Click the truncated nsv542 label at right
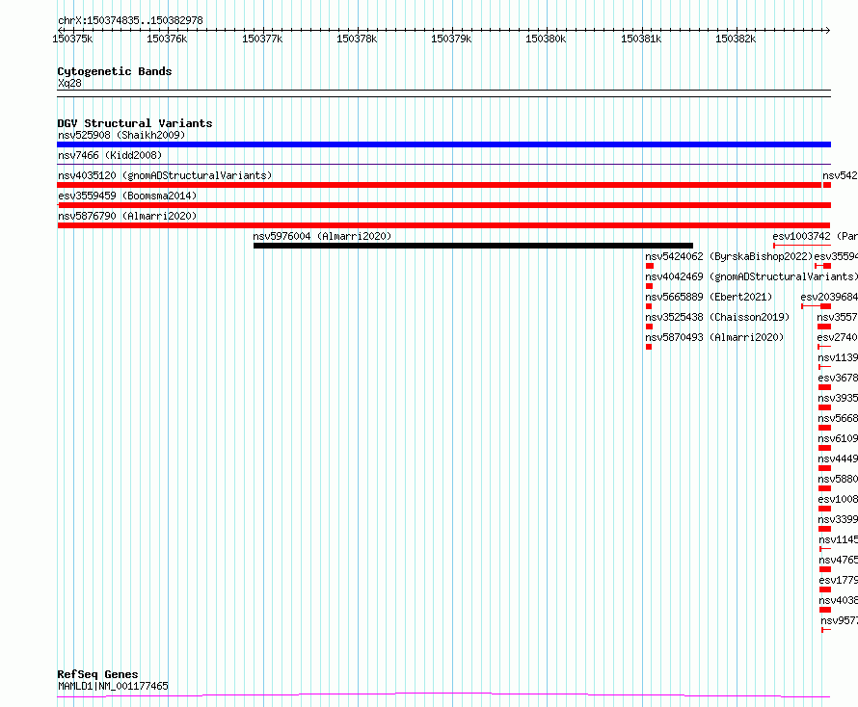Viewport: 858px width, 707px height. point(840,175)
